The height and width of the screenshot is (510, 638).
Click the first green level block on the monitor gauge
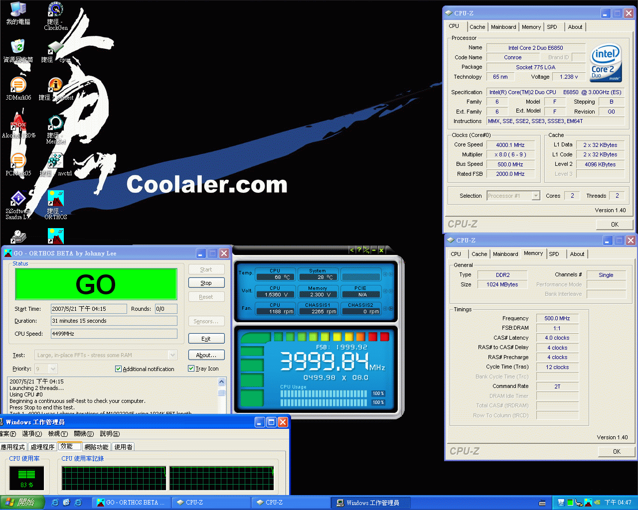(x=278, y=337)
